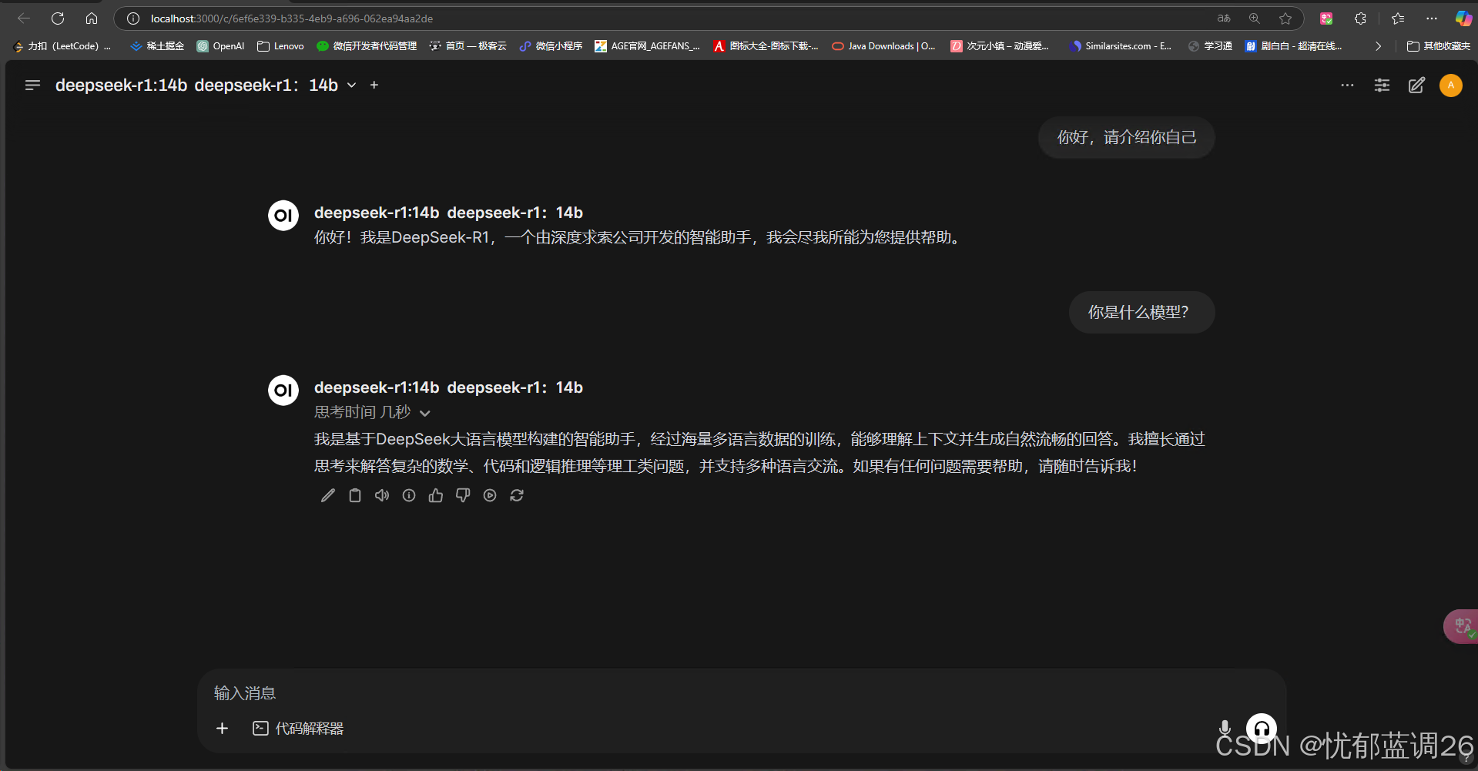Open the 其他收藏夹 folder

pyautogui.click(x=1438, y=46)
